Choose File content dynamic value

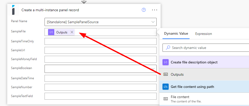tap(180, 97)
